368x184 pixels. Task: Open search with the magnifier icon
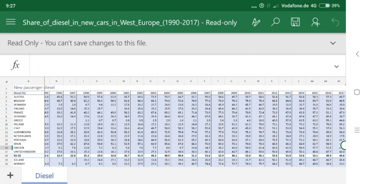click(276, 22)
